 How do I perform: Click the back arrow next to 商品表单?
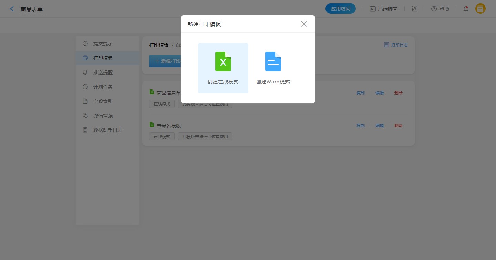click(12, 9)
